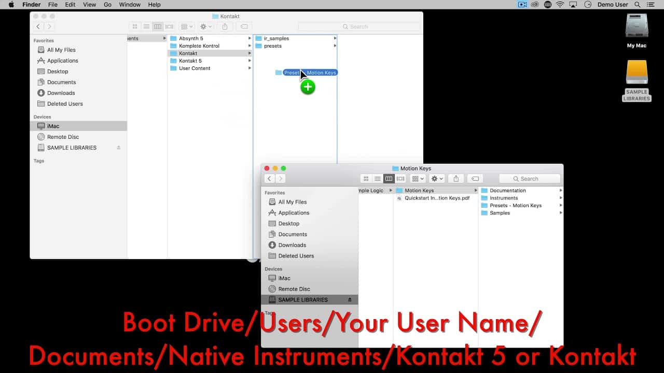This screenshot has width=664, height=373.
Task: Switch Kontakt window to list view
Action: pos(146,26)
